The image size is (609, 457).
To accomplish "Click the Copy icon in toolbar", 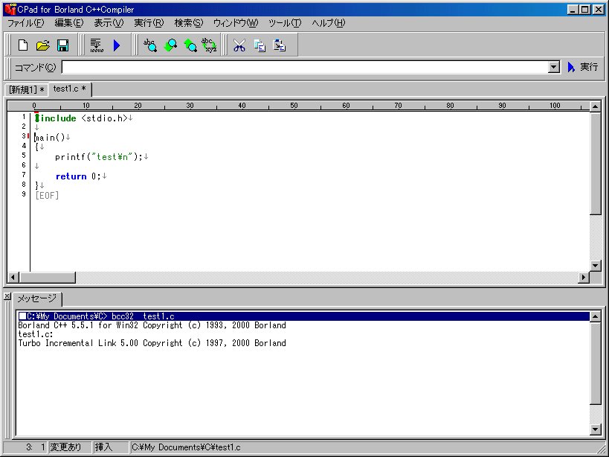I will pyautogui.click(x=260, y=45).
